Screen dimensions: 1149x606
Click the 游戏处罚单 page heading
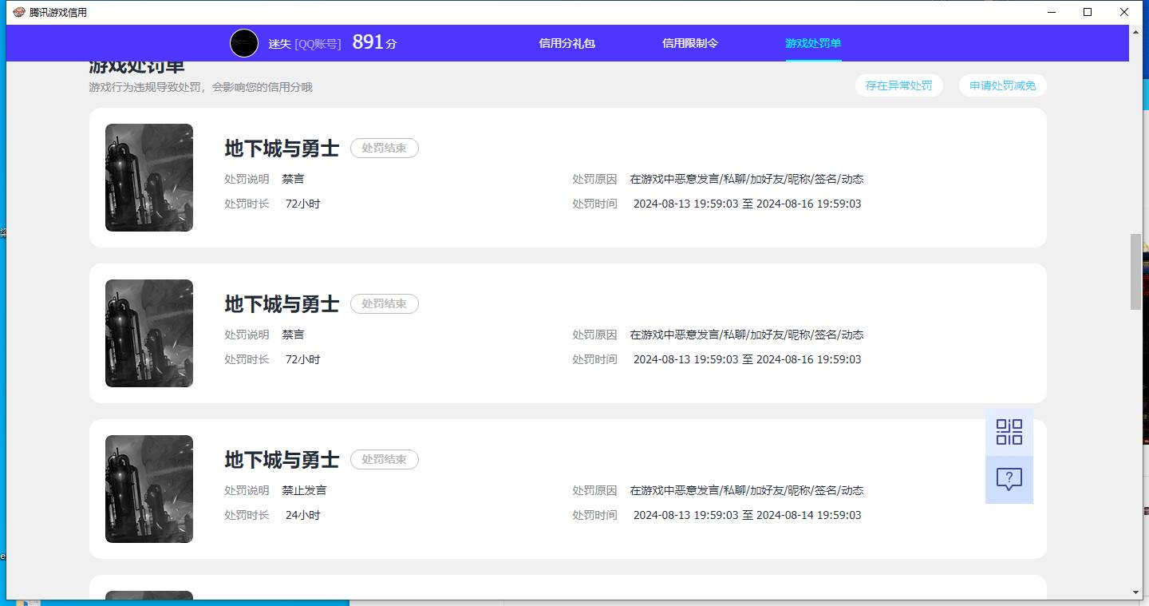tap(136, 65)
